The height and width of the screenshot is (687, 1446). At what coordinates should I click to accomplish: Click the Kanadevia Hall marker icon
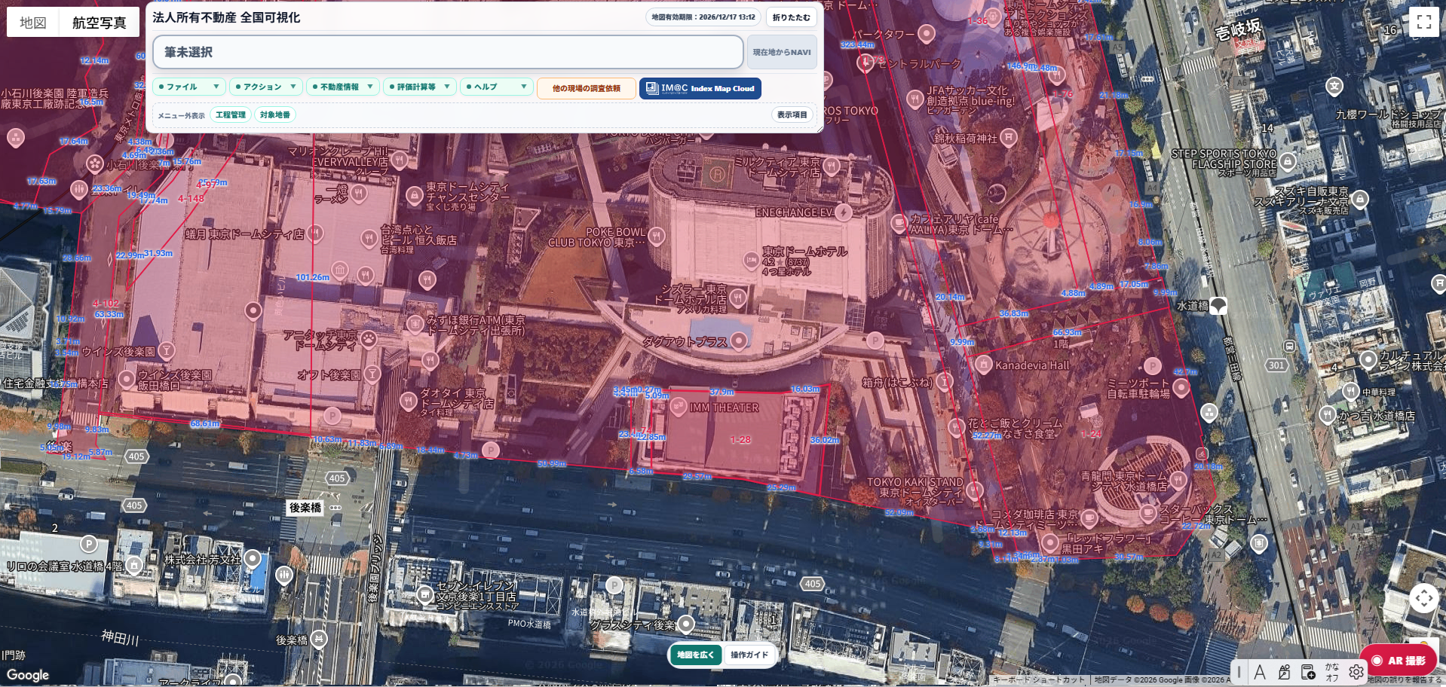[x=983, y=365]
